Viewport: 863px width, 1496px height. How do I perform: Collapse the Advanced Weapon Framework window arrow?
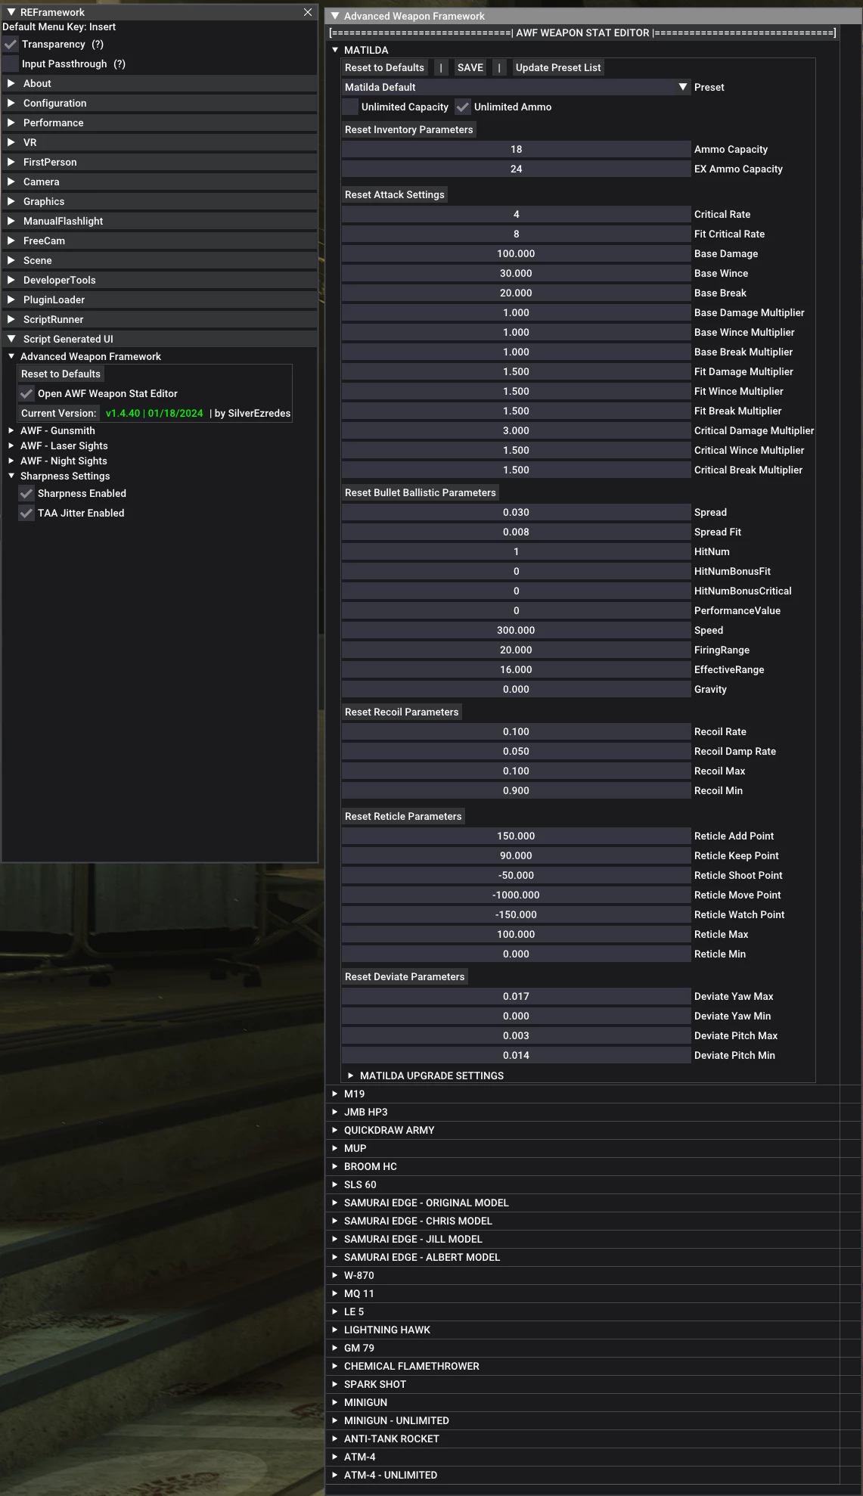coord(335,16)
